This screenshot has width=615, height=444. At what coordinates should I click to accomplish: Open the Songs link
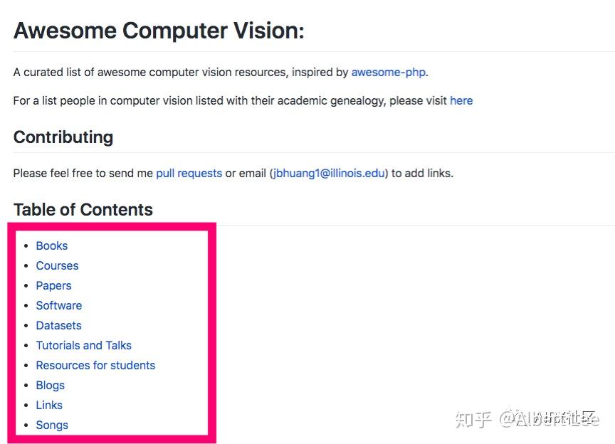click(x=52, y=425)
